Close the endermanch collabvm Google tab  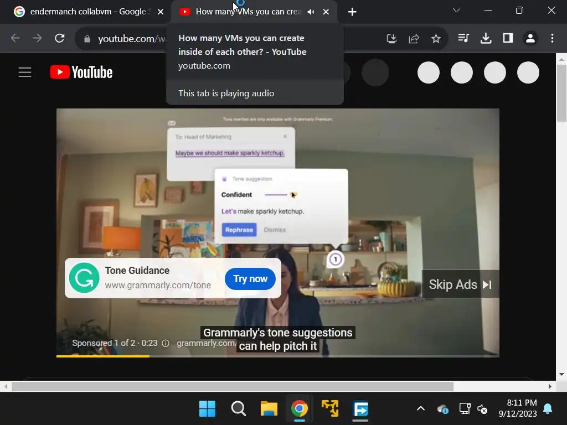161,12
